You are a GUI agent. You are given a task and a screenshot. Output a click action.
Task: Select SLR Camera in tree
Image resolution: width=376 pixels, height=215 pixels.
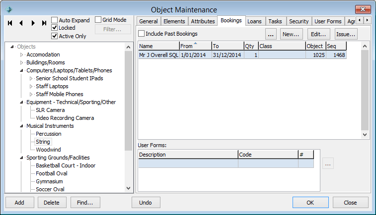click(x=50, y=110)
